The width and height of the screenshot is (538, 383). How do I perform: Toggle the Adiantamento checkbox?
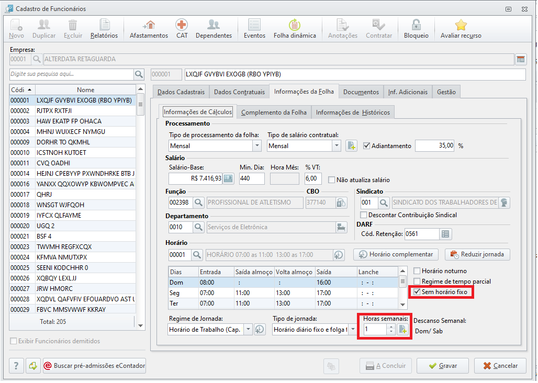coord(367,146)
